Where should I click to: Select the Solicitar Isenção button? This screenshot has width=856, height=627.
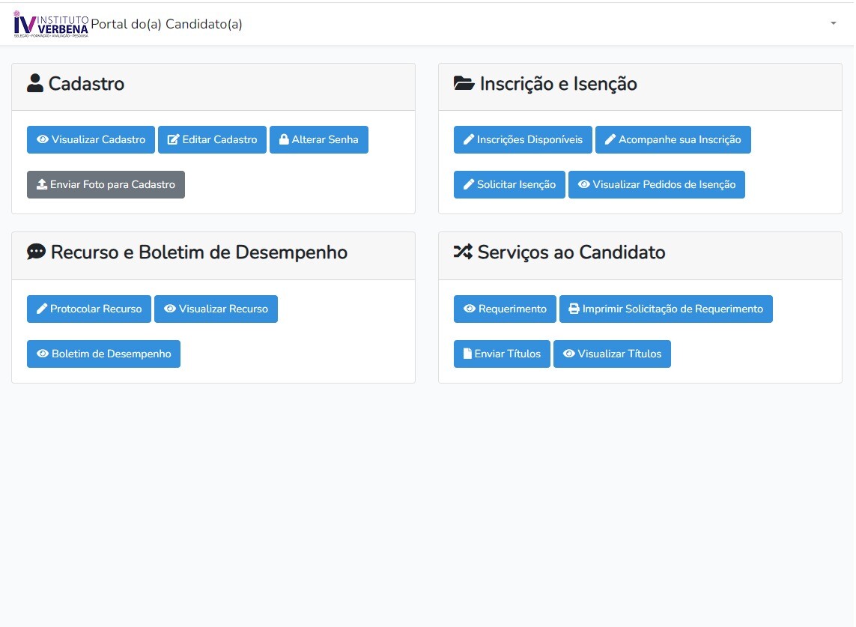509,184
